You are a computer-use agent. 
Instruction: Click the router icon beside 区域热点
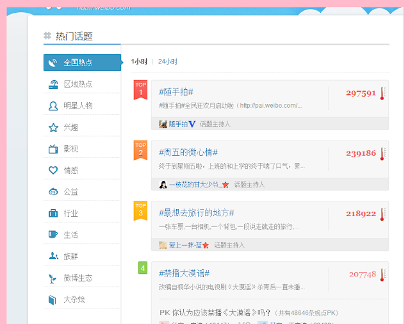(53, 84)
